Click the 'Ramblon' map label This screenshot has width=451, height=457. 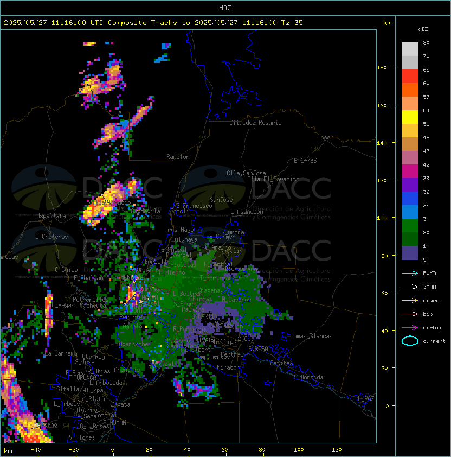point(178,157)
